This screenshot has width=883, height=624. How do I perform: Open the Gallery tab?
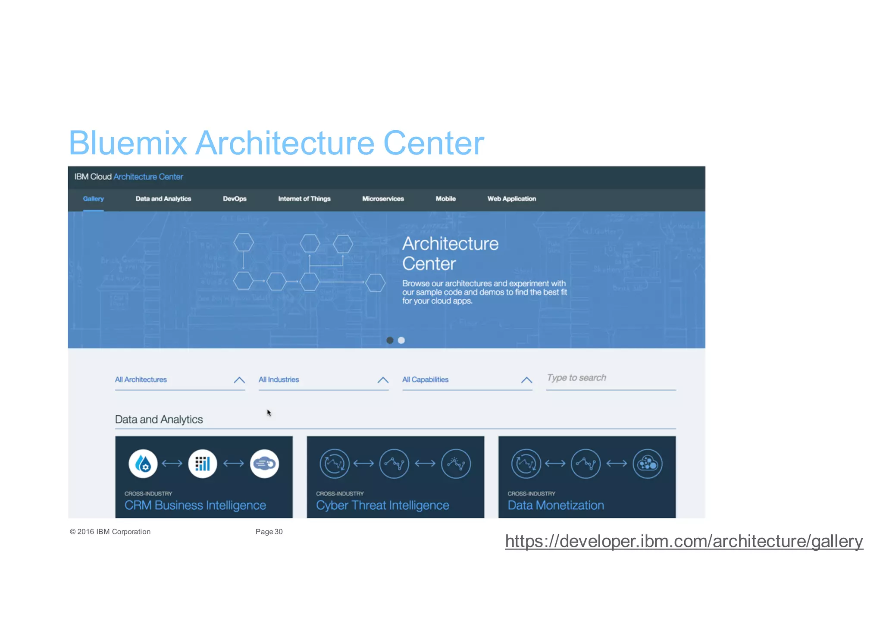pyautogui.click(x=93, y=199)
